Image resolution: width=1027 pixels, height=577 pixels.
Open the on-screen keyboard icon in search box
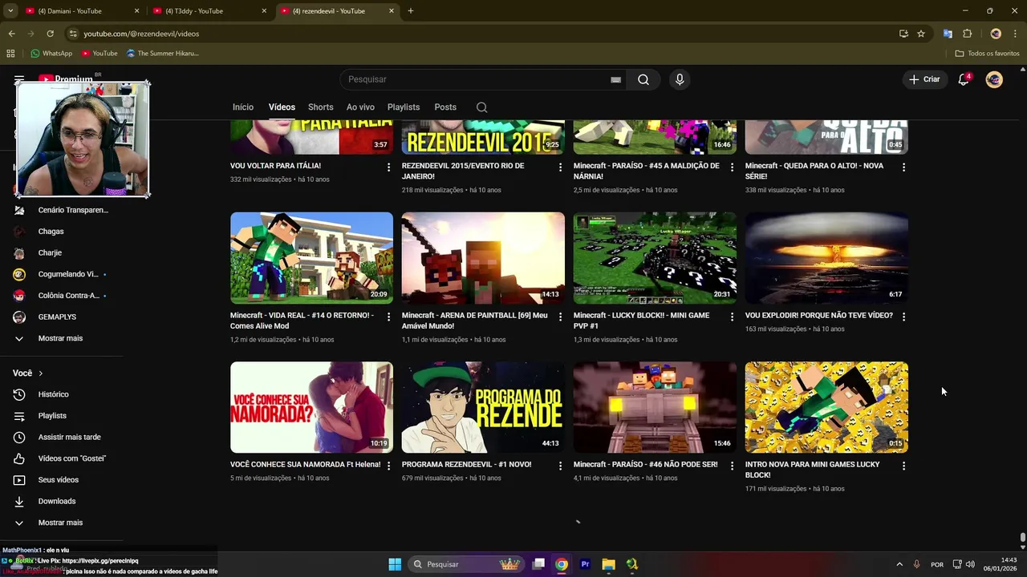(615, 79)
